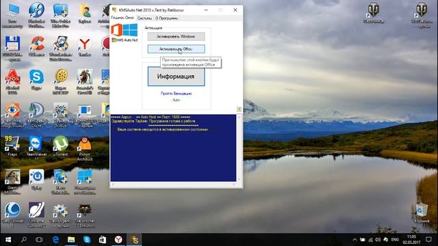The width and height of the screenshot is (438, 246).
Task: Click console text about activated system state
Action: pos(163,129)
